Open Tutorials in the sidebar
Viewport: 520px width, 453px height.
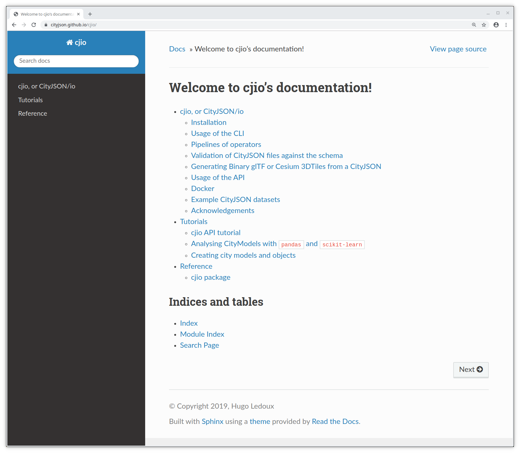30,100
